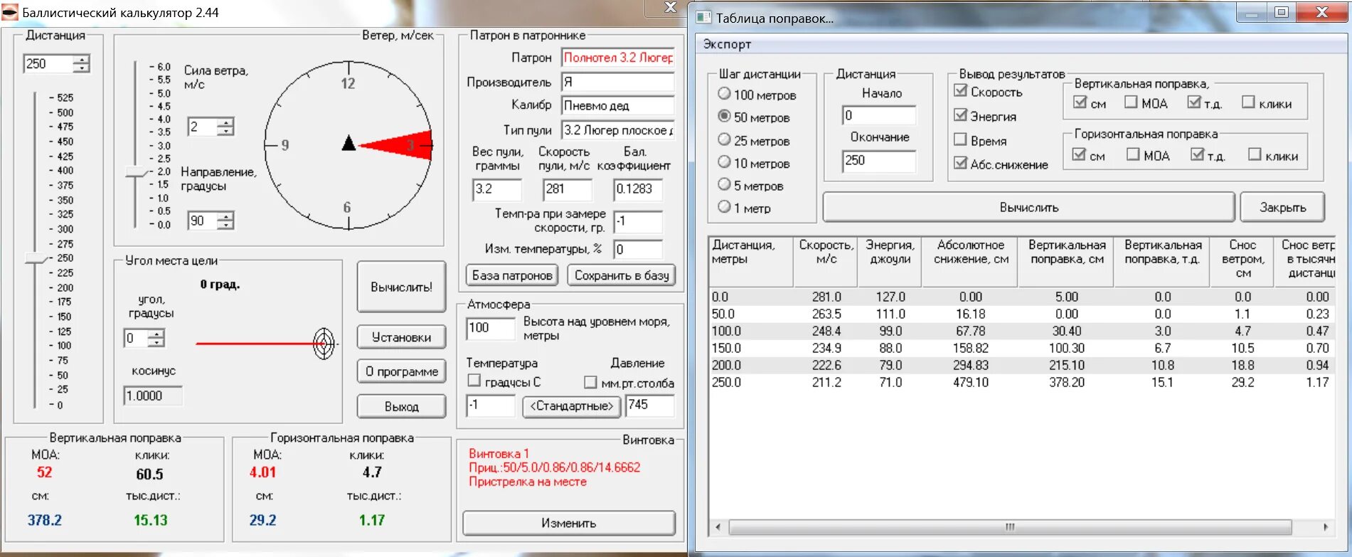
Task: Click the ballistic coefficient field 0.1283
Action: coord(638,189)
